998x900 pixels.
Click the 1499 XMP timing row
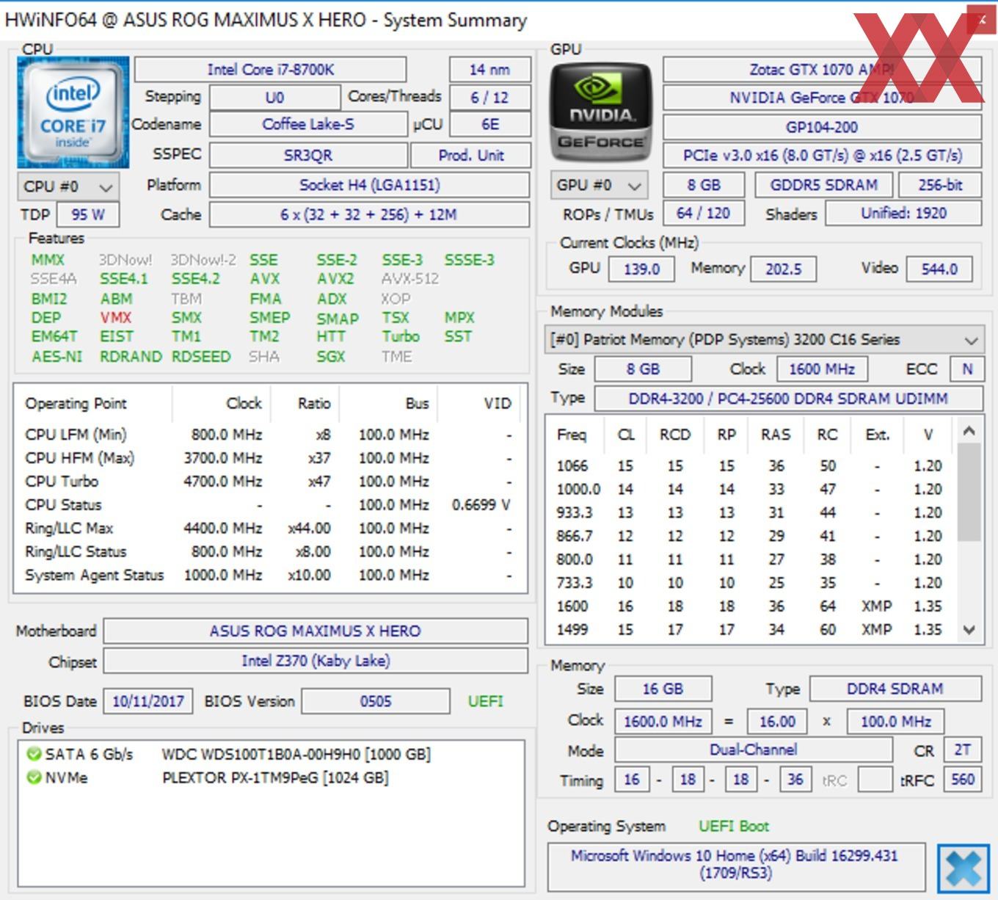point(750,630)
